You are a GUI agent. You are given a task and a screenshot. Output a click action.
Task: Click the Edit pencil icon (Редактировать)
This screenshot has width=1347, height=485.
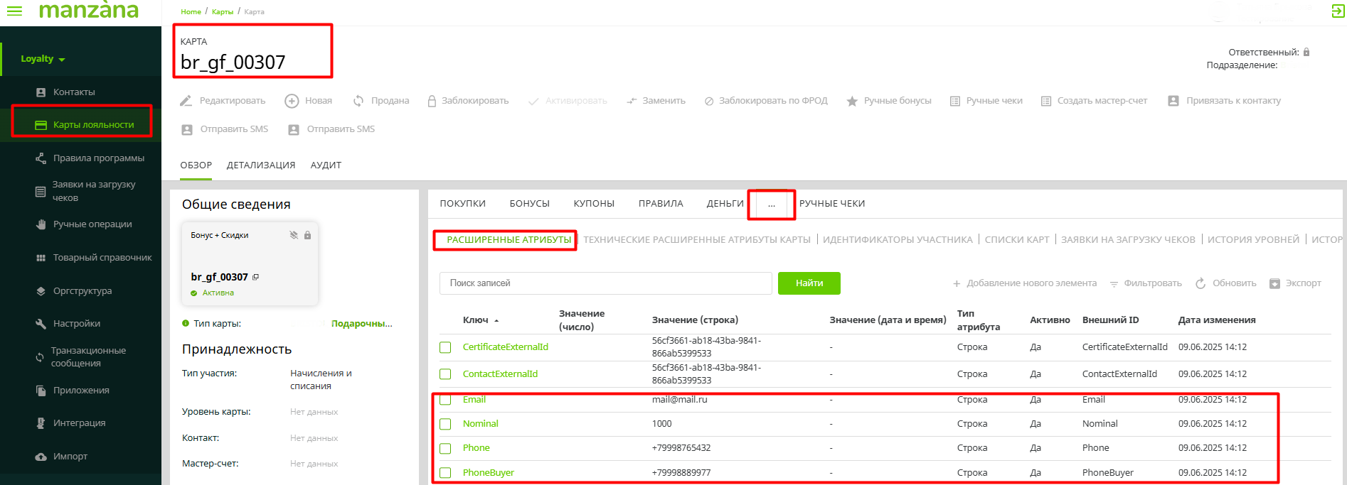pos(186,101)
